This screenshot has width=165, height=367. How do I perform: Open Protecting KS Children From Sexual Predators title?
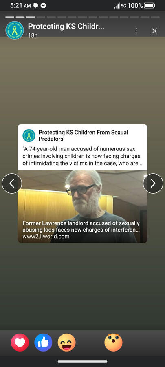pos(83,135)
